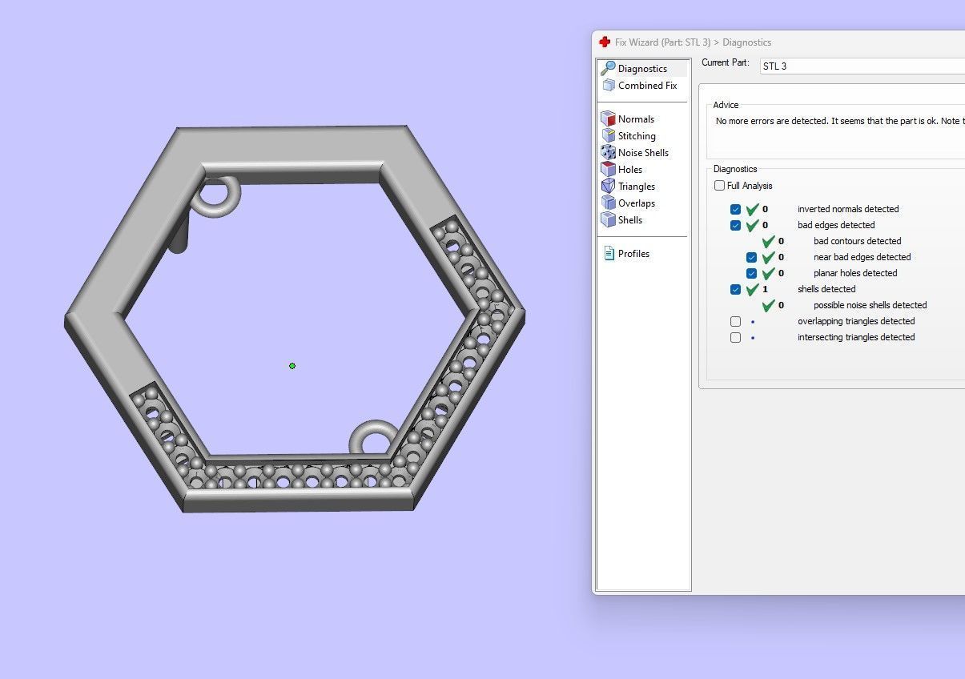Uncheck shells detected
This screenshot has height=679, width=965.
point(736,290)
